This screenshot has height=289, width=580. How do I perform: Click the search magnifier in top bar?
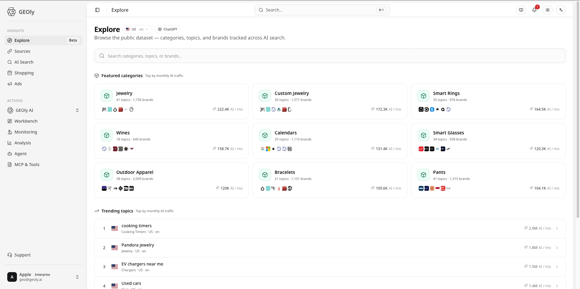[261, 10]
